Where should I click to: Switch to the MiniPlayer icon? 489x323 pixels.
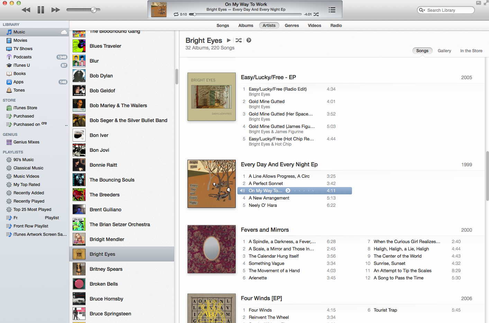click(x=479, y=3)
